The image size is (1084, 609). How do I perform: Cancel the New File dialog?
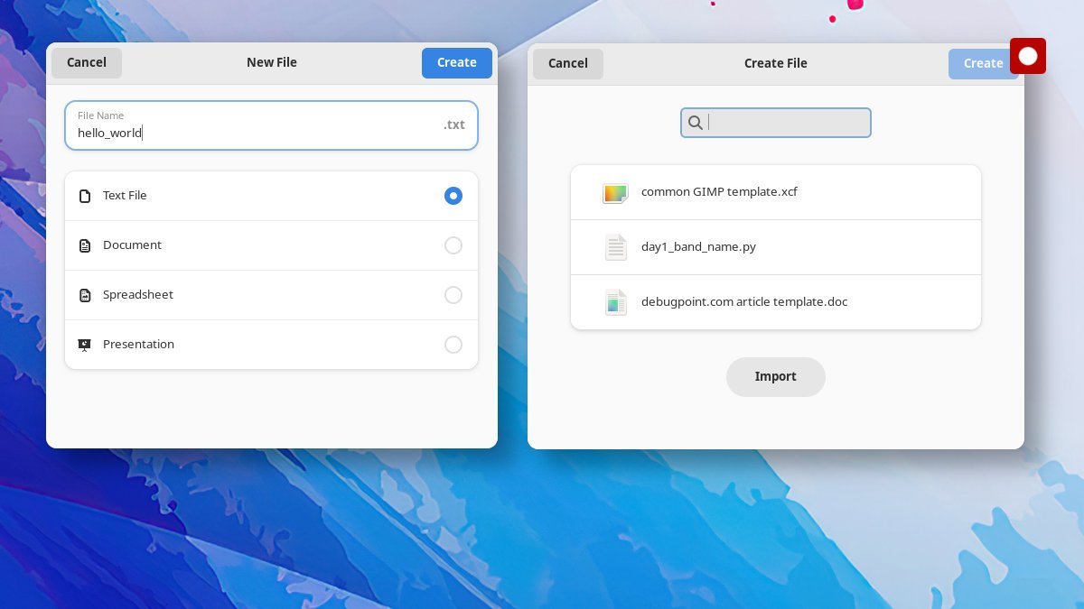pyautogui.click(x=86, y=62)
